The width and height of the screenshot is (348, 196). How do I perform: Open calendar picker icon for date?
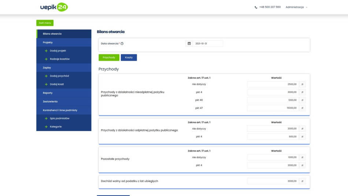tap(189, 44)
